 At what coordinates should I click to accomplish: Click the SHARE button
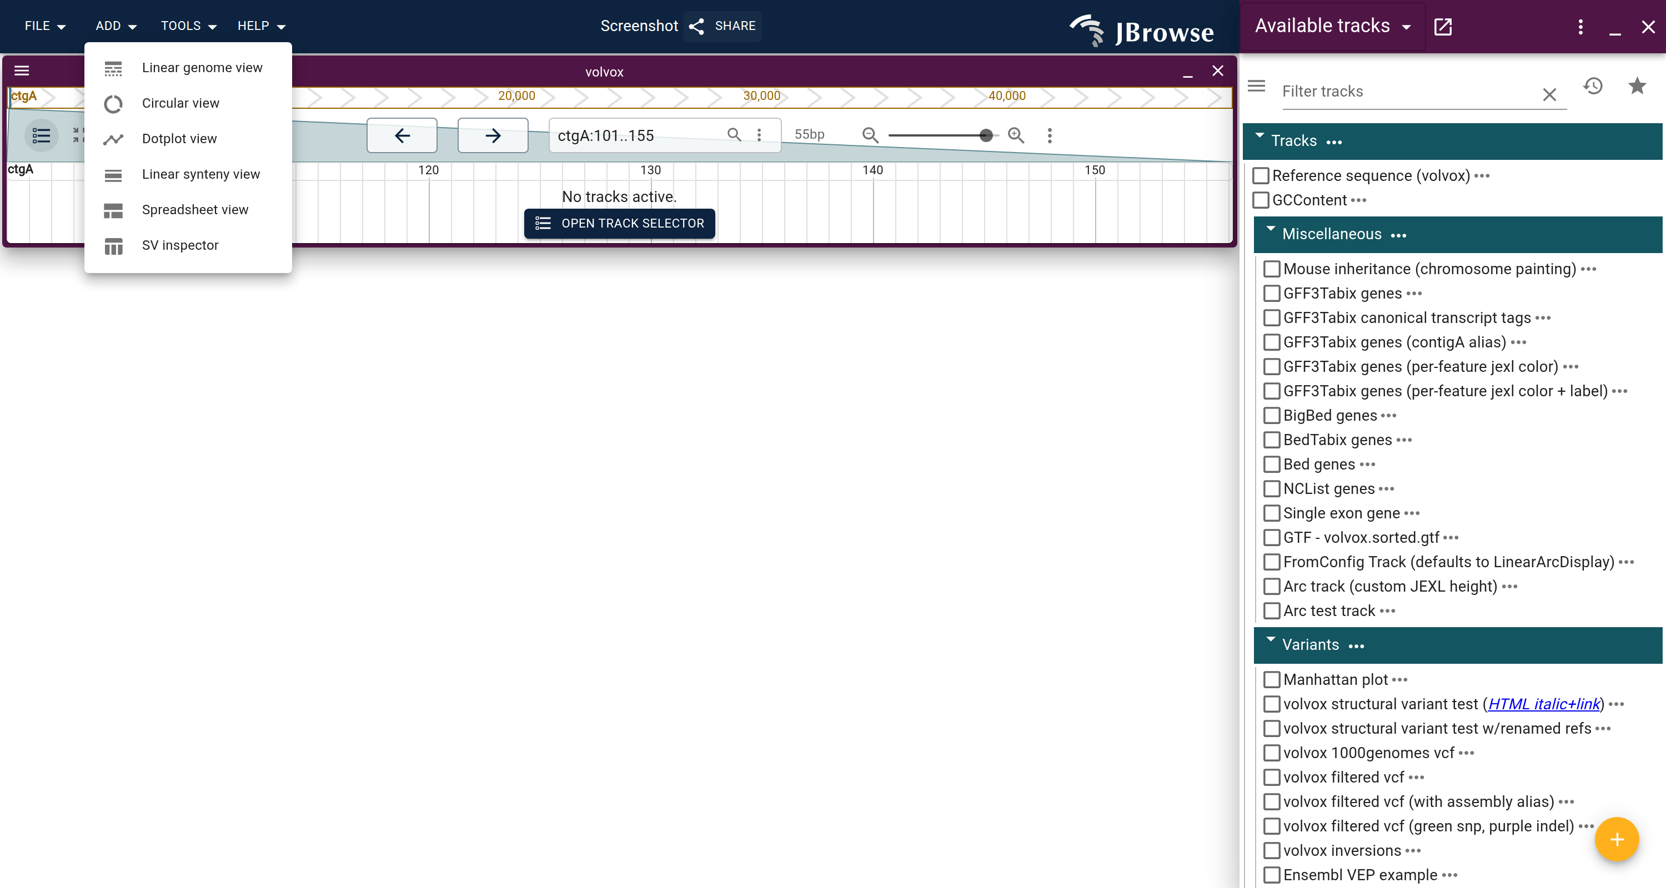722,26
